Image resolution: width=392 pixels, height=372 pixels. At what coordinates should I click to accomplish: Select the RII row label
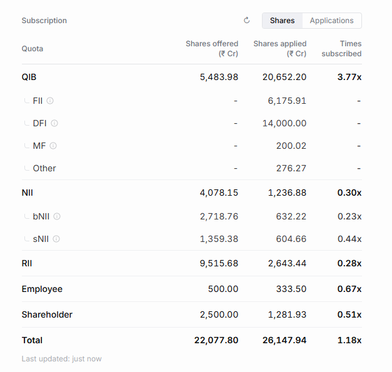[27, 263]
